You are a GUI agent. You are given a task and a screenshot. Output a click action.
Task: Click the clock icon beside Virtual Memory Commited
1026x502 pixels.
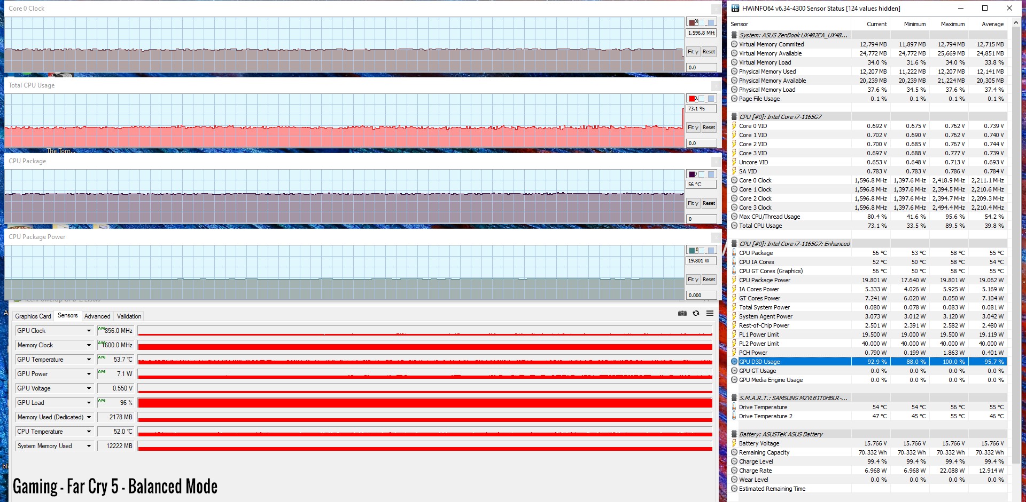[734, 44]
